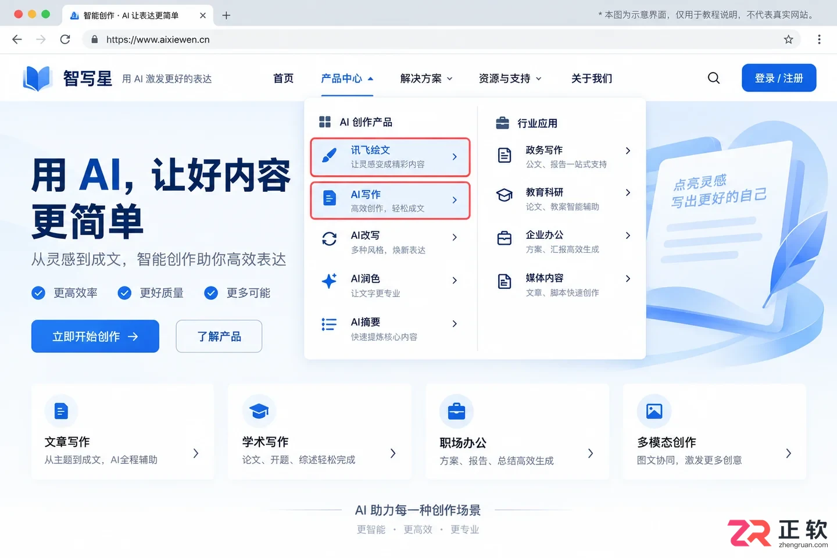Open the search magnifier icon
Screen dimensions: 837x558
(x=714, y=78)
